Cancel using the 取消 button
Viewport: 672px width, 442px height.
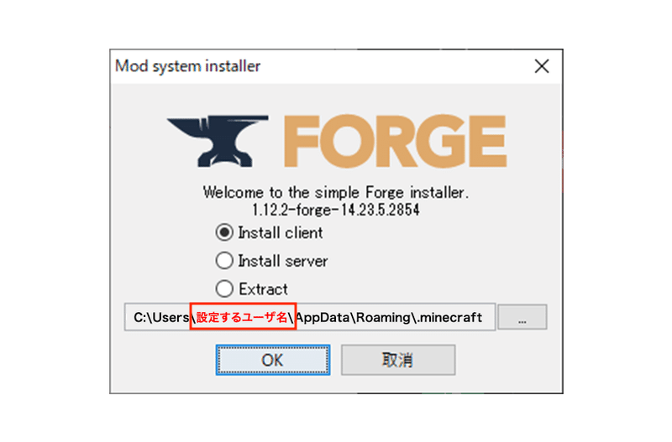pyautogui.click(x=398, y=360)
